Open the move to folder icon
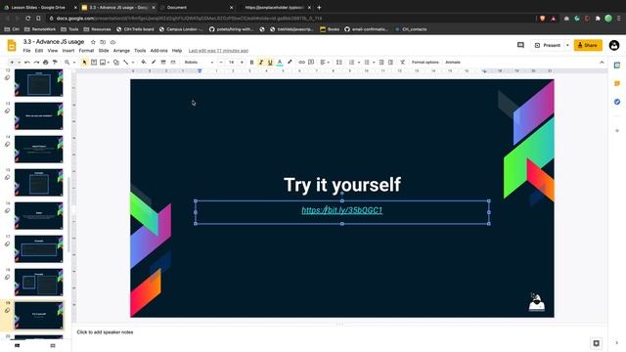 click(x=103, y=42)
